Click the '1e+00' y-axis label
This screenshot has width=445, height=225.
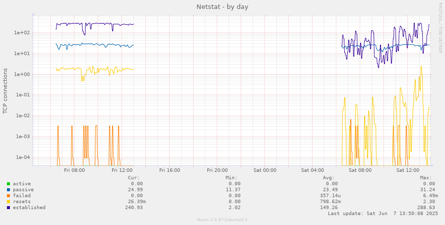(22, 75)
